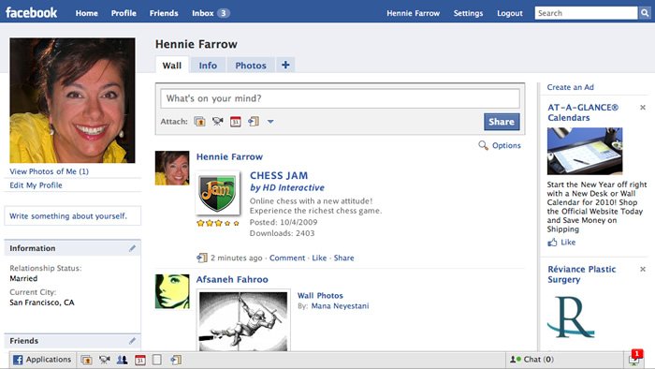Open notifications icon with red badge
The width and height of the screenshot is (655, 369).
635,358
